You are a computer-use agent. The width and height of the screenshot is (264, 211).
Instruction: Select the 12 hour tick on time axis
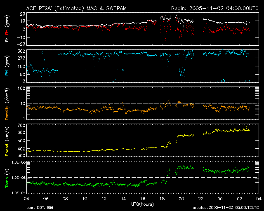point(104,198)
